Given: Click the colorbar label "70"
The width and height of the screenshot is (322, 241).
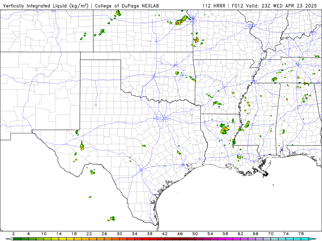Looking at the screenshot, I should coord(271,234).
